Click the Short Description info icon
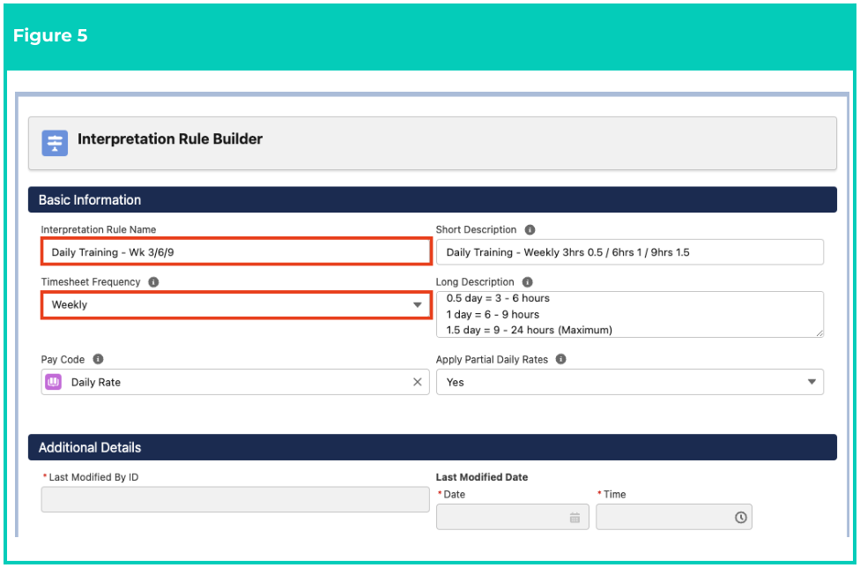The width and height of the screenshot is (860, 568). coord(530,230)
